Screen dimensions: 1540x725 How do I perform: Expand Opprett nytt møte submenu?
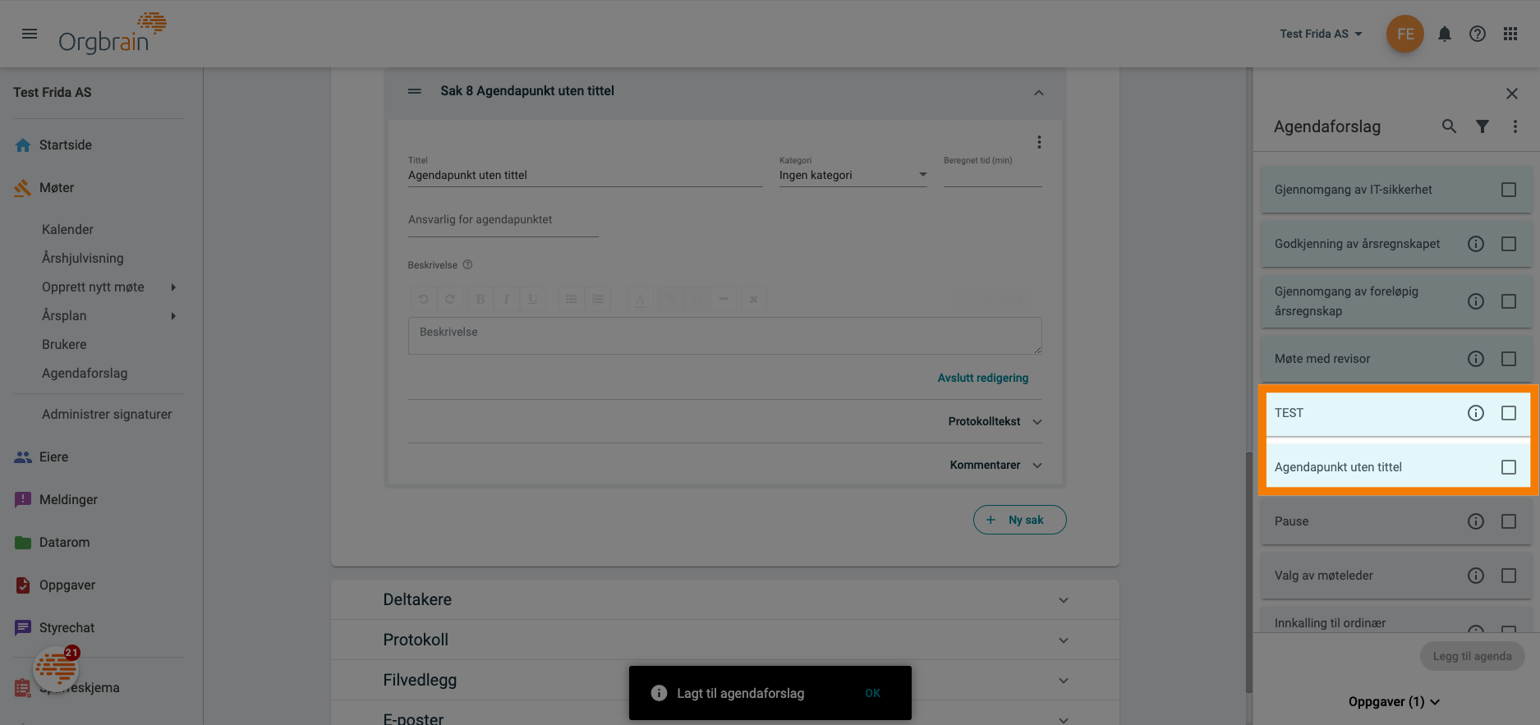173,287
